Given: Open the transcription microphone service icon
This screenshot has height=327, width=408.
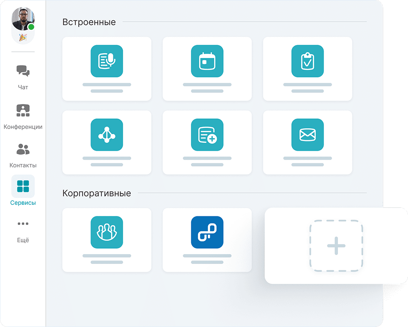Looking at the screenshot, I should [x=106, y=61].
